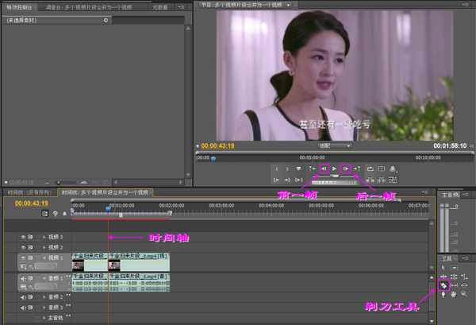
Task: Switch to 时间线: (没有序列) tab
Action: tap(29, 192)
